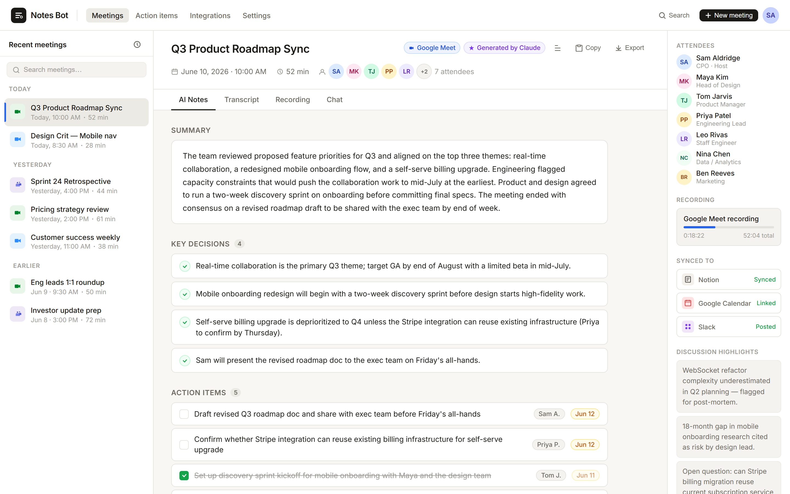Open the recent meetings history clock icon

pos(137,44)
